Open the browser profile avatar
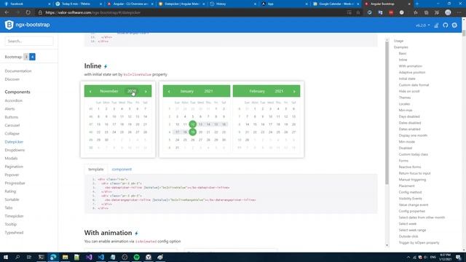 (448, 12)
